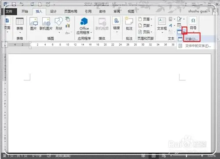
Task: Switch to the 视图 (View) tab
Action: (x=131, y=11)
